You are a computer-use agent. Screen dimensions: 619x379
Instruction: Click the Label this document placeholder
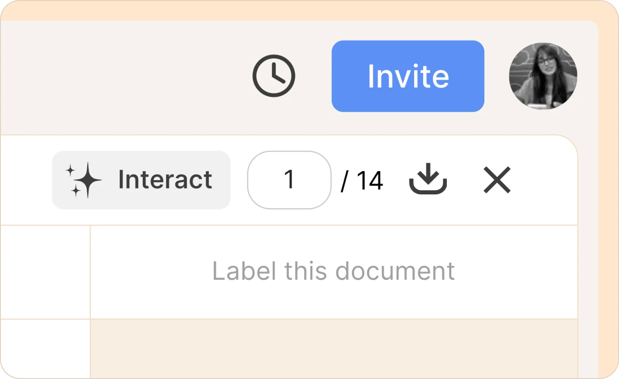[x=334, y=271]
